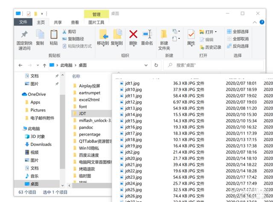The image size is (273, 202).
Task: Click the navigation pane vertical scrollbar
Action: [62, 132]
